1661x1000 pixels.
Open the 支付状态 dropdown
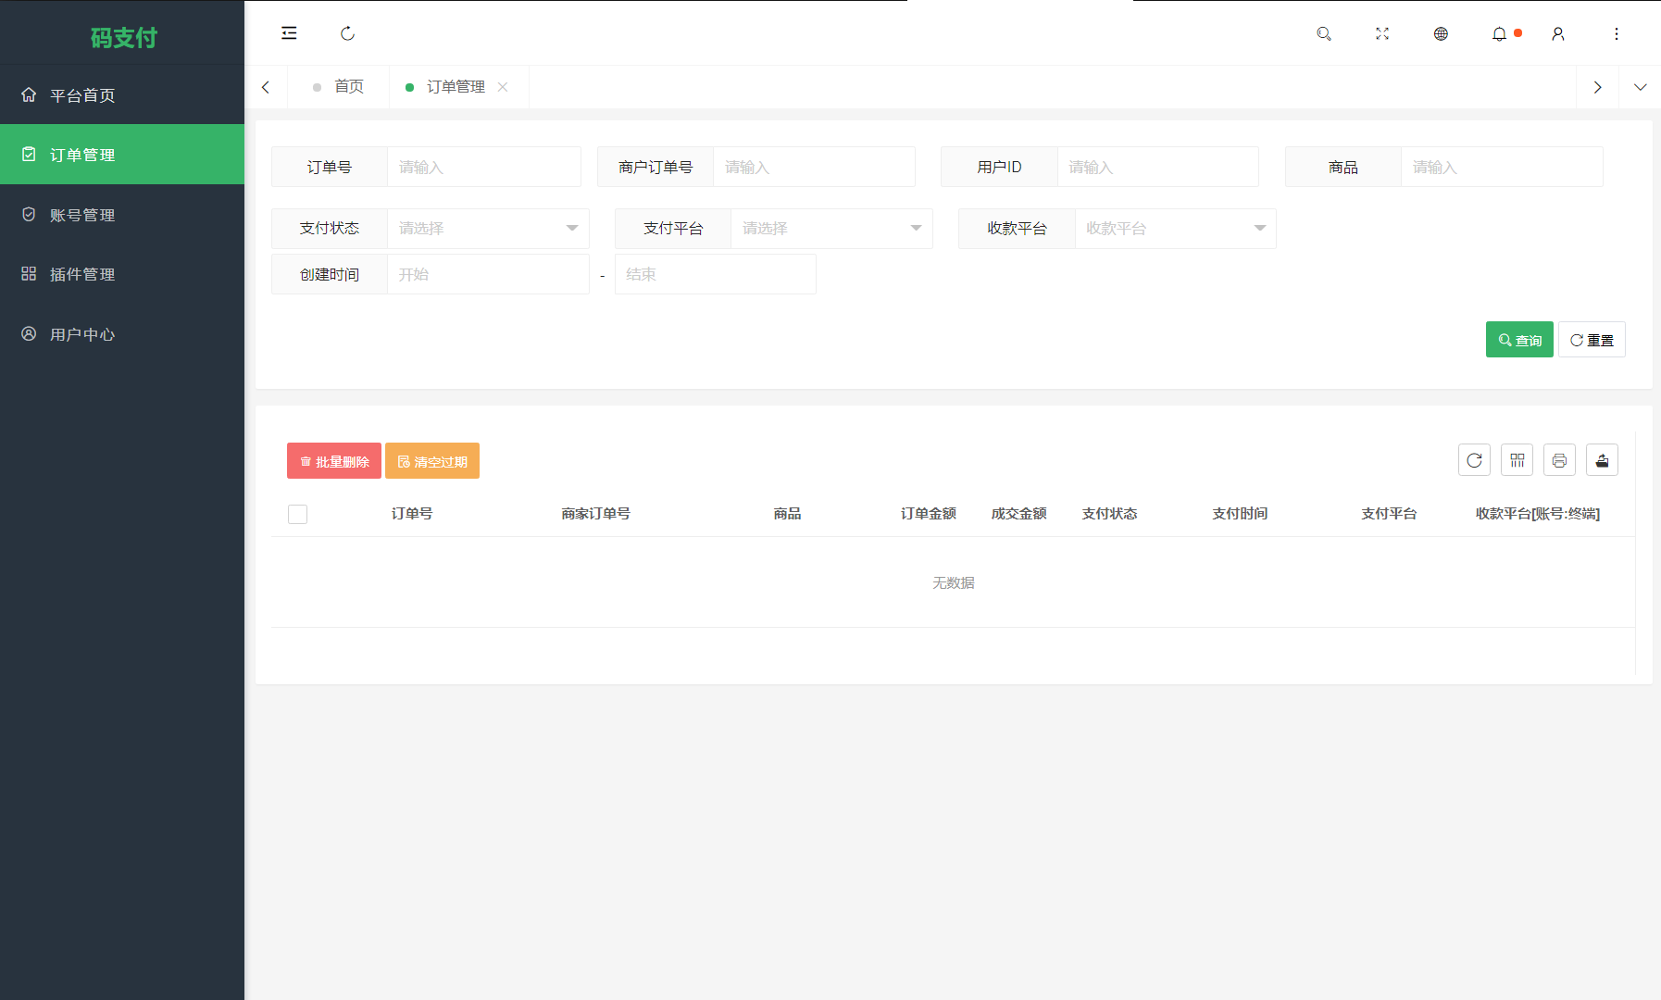[x=488, y=228]
